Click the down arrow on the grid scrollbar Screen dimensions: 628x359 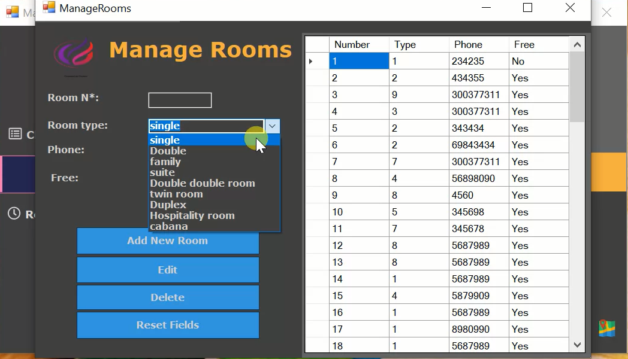coord(576,345)
